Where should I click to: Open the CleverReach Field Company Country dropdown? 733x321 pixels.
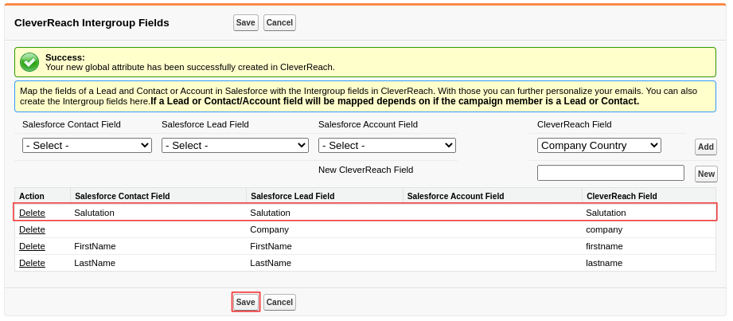599,146
